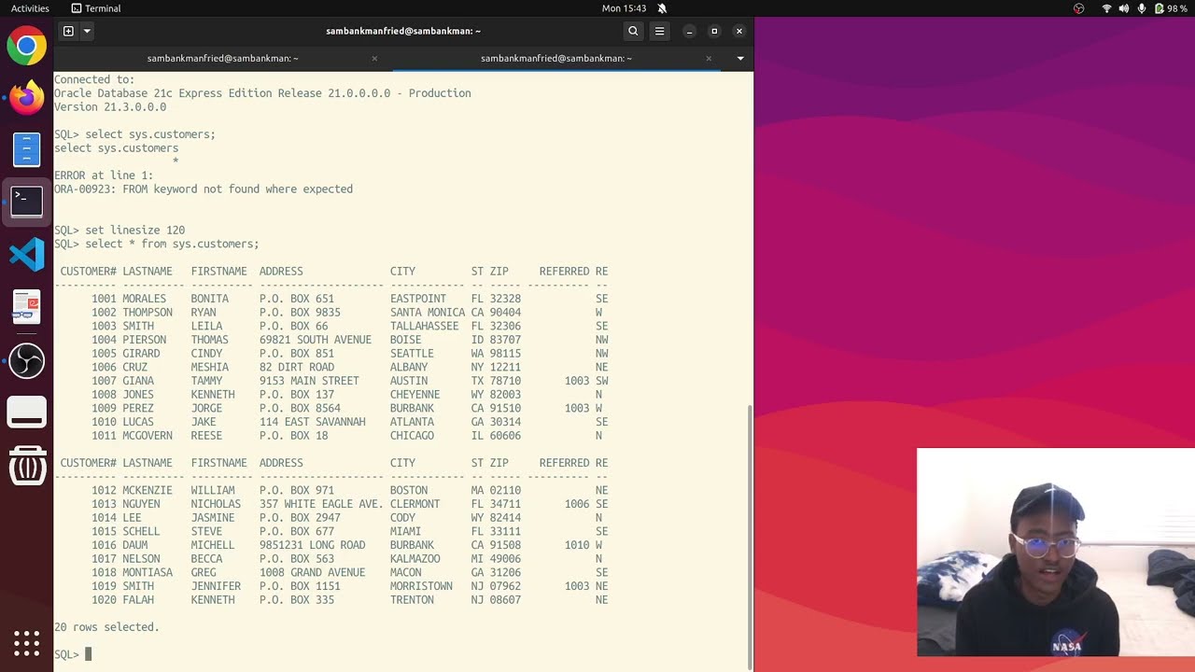The width and height of the screenshot is (1195, 672).
Task: Maximize the Terminal window
Action: pos(714,31)
